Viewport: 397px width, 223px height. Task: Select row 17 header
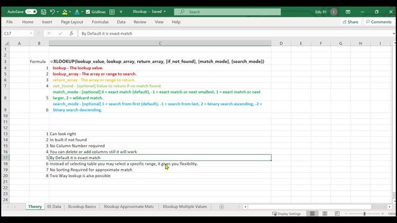[x=6, y=158]
